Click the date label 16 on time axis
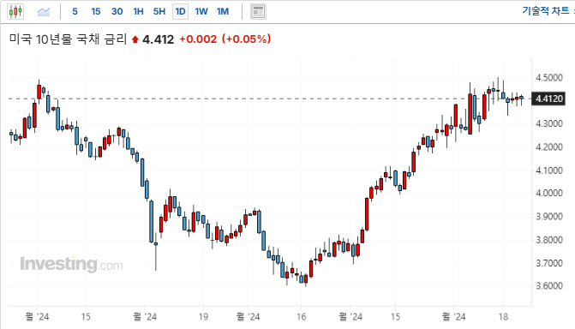 (301, 317)
